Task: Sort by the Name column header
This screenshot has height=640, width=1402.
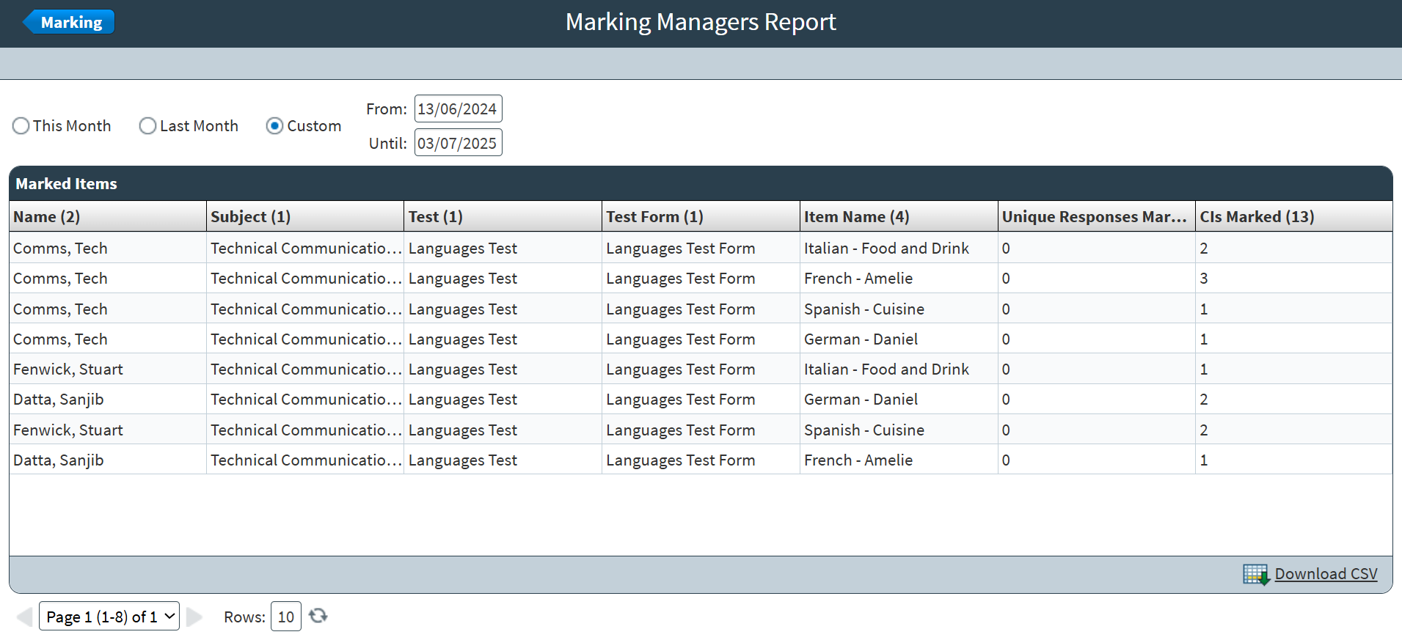Action: click(x=47, y=217)
